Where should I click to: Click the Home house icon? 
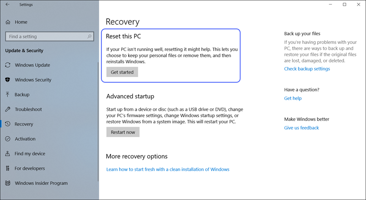(8, 22)
